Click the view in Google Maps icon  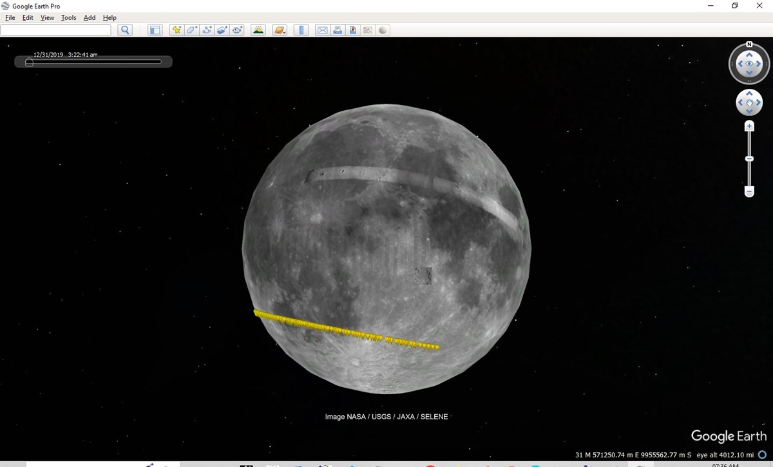click(x=368, y=30)
